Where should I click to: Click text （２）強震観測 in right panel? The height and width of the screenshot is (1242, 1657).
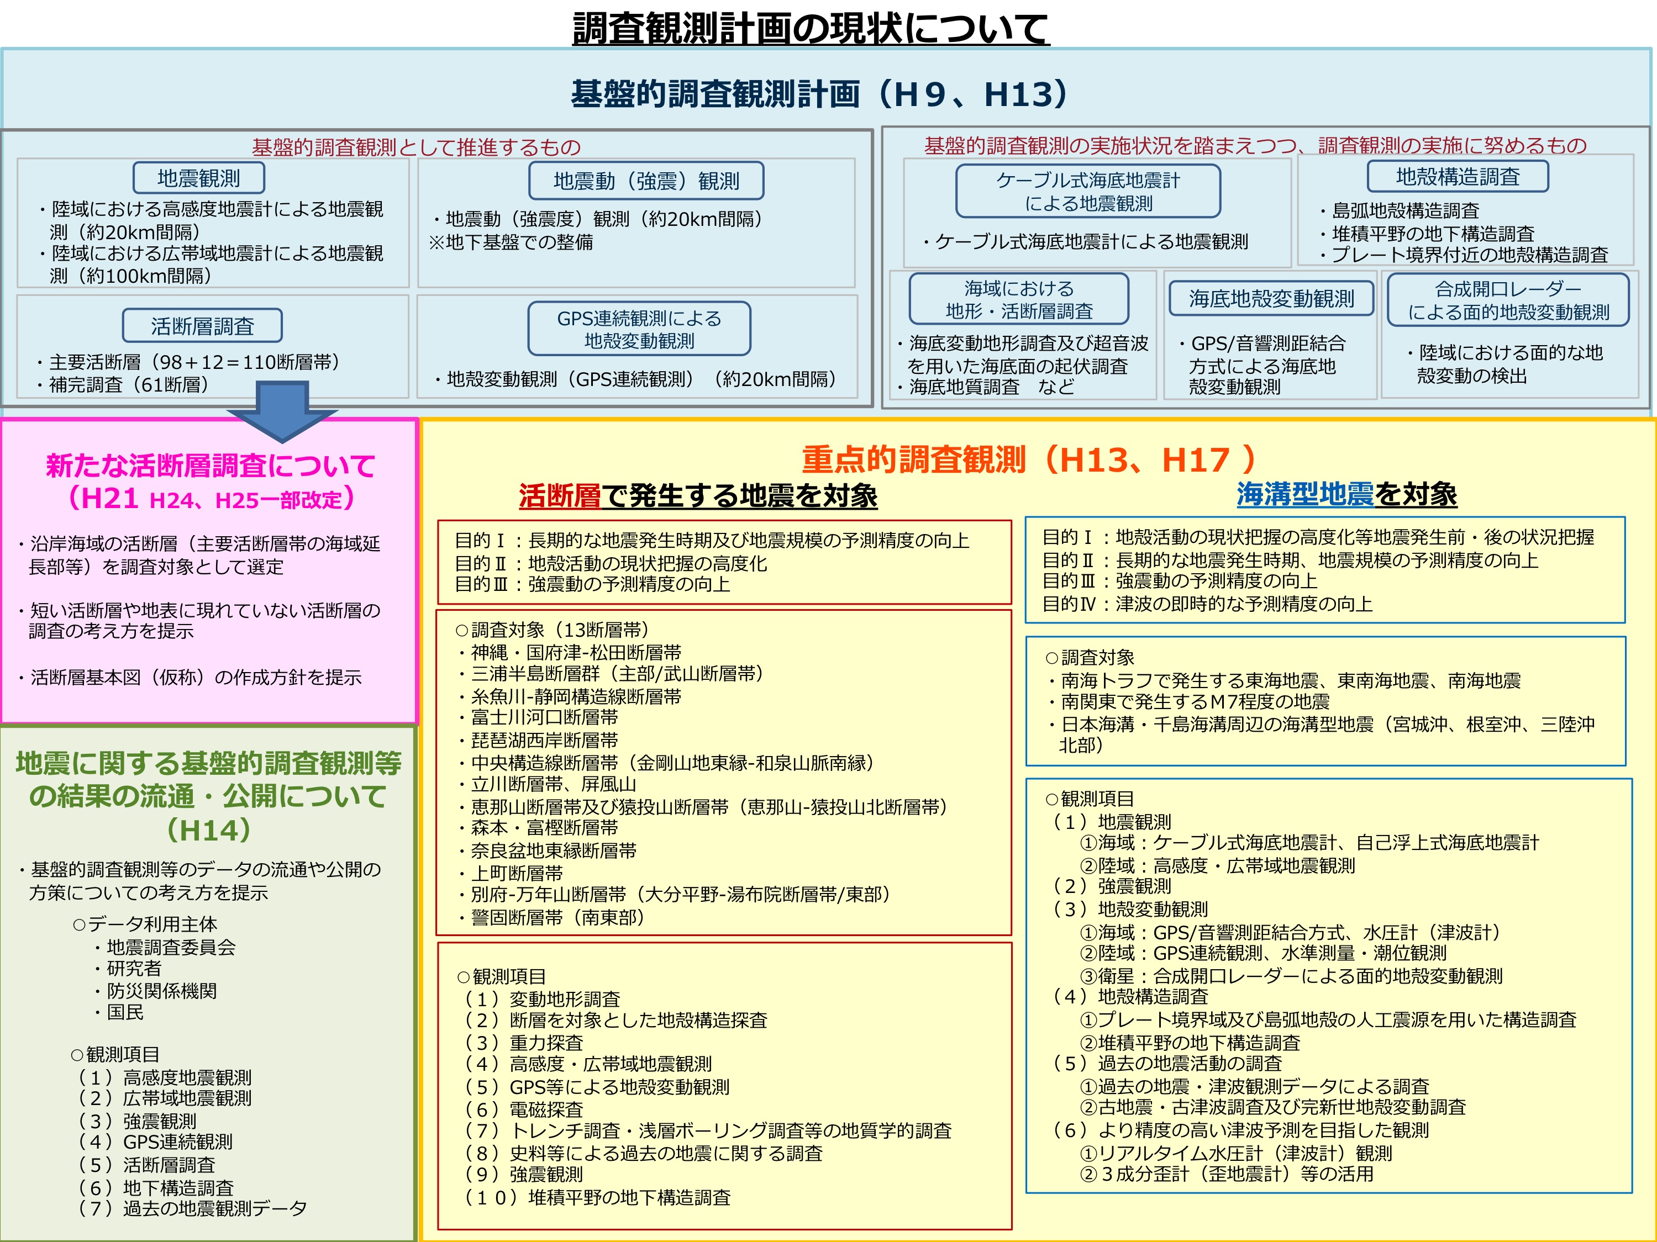[1110, 886]
